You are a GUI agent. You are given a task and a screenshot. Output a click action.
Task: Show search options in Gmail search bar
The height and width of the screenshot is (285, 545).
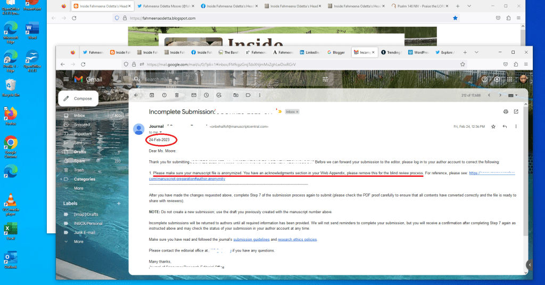[x=325, y=79]
